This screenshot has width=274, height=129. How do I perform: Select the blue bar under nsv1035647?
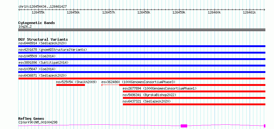pyautogui.click(x=142, y=72)
